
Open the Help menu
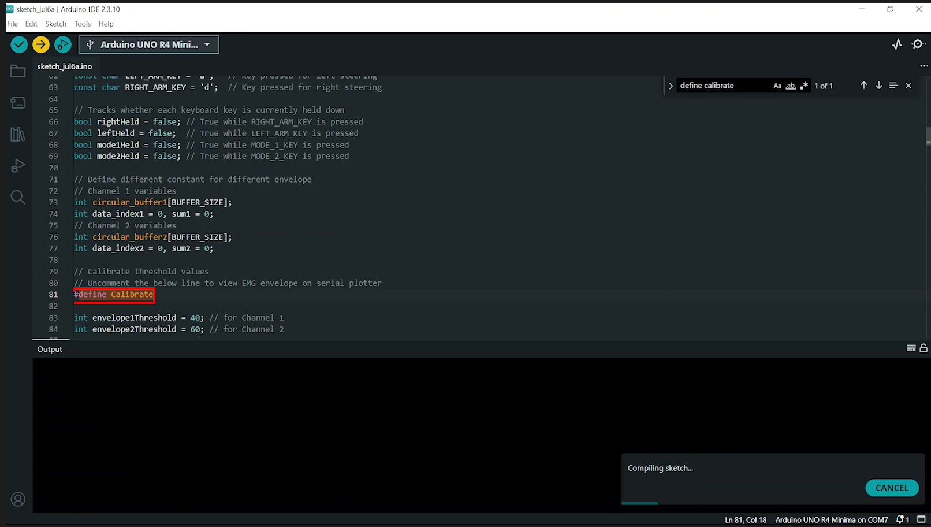tap(106, 24)
